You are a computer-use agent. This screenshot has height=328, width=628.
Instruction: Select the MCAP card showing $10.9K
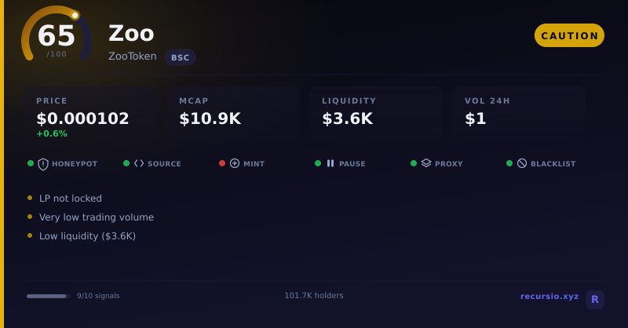[233, 113]
